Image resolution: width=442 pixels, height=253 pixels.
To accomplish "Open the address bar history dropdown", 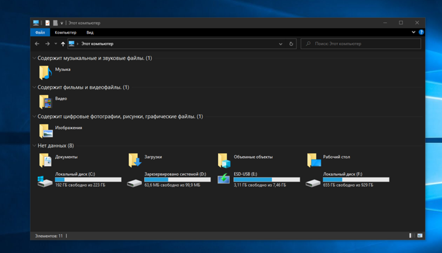I will (281, 44).
